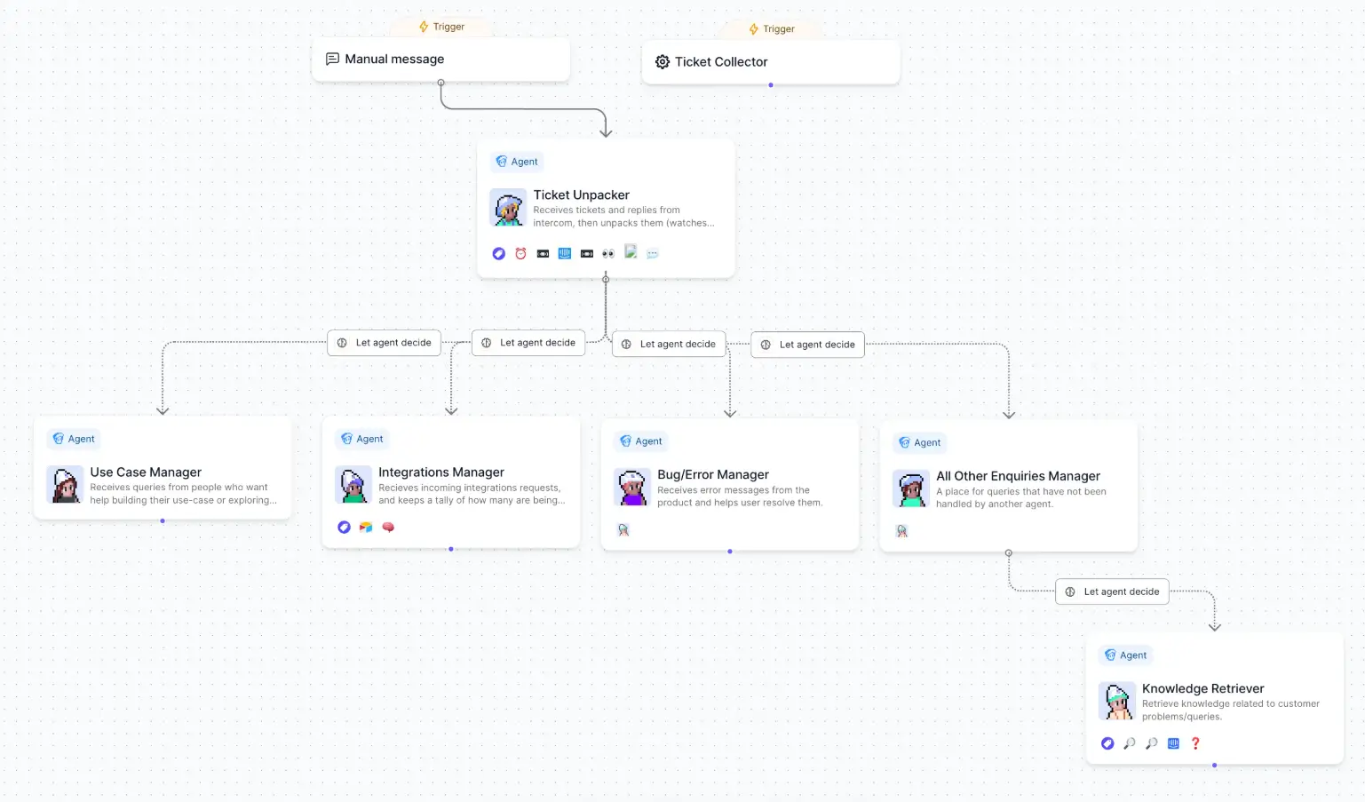Click the output handle below All Other Enquiries Manager

(1009, 552)
